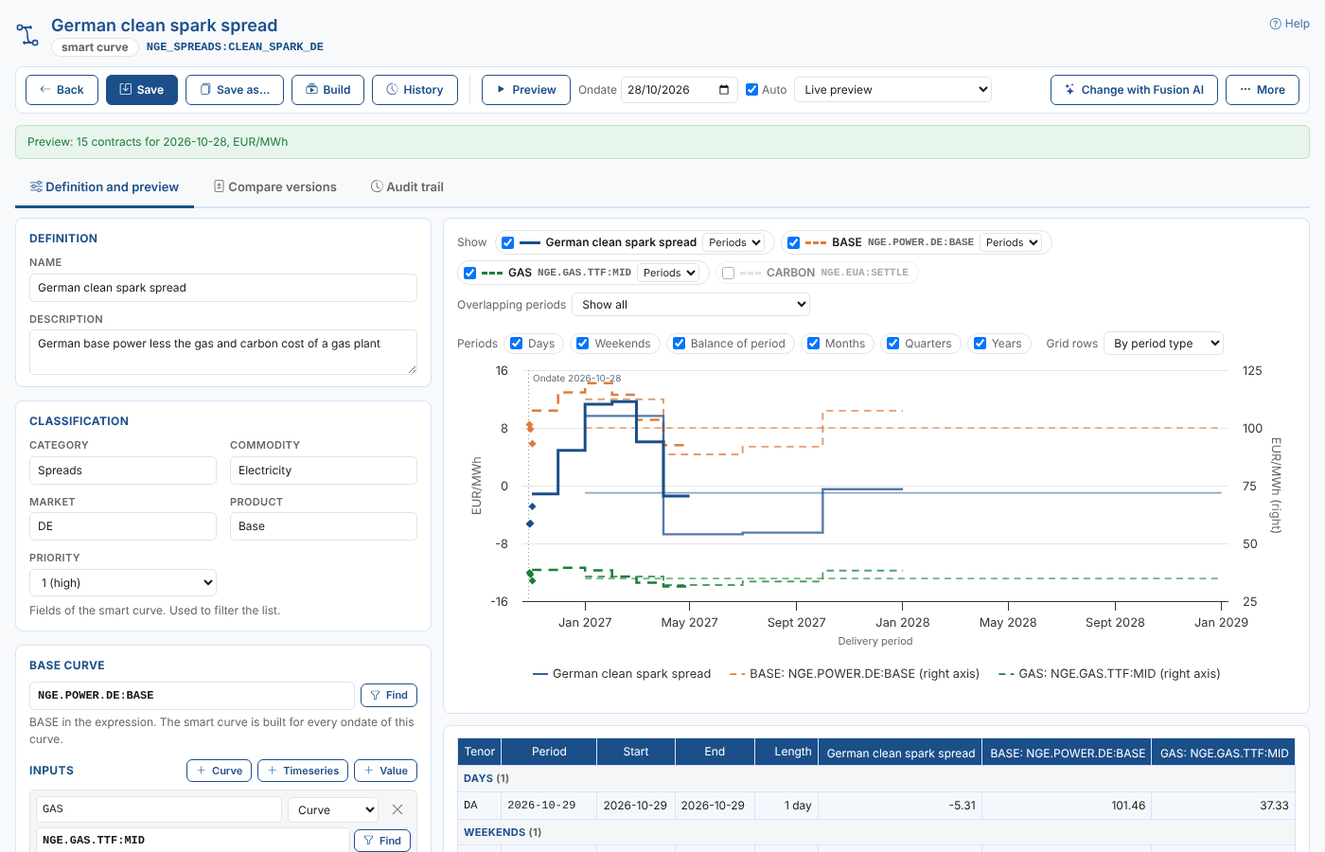
Task: Open the Live preview dropdown
Action: pos(892,90)
